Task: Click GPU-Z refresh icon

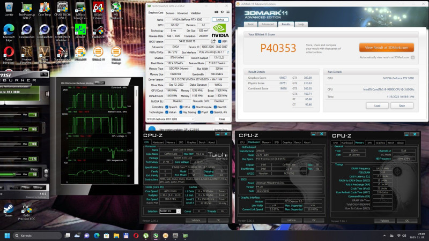Action: pyautogui.click(x=222, y=12)
